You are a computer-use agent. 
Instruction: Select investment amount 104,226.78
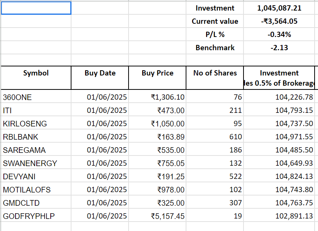[279, 97]
